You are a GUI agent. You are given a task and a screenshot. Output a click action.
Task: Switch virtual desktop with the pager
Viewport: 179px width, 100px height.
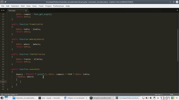[8, 98]
